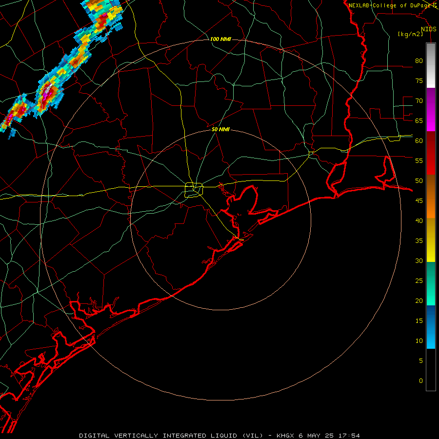The height and width of the screenshot is (439, 439).
Task: Click scale value 60
Action: click(419, 140)
